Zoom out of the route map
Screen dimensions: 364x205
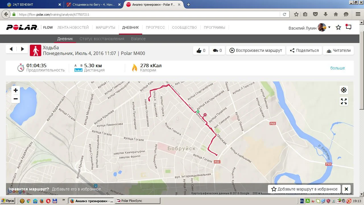[x=16, y=99]
